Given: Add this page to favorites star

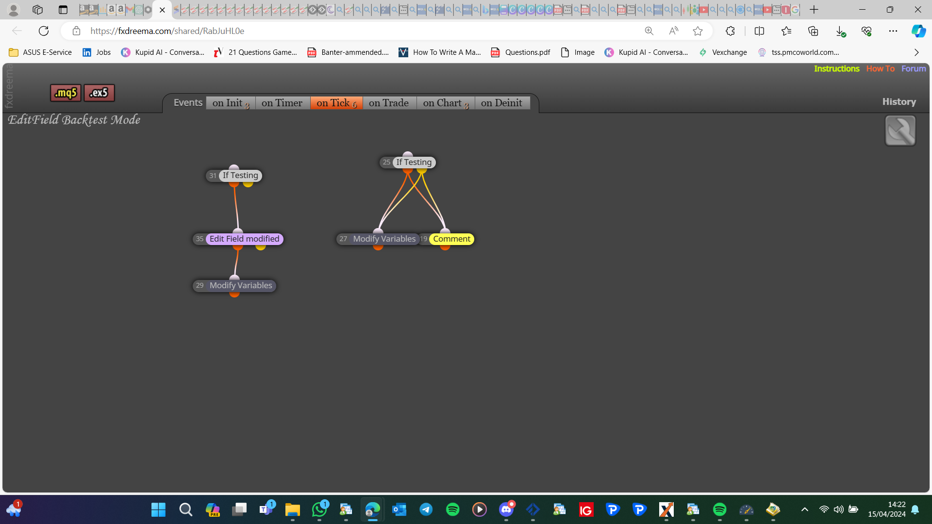Looking at the screenshot, I should 698,31.
